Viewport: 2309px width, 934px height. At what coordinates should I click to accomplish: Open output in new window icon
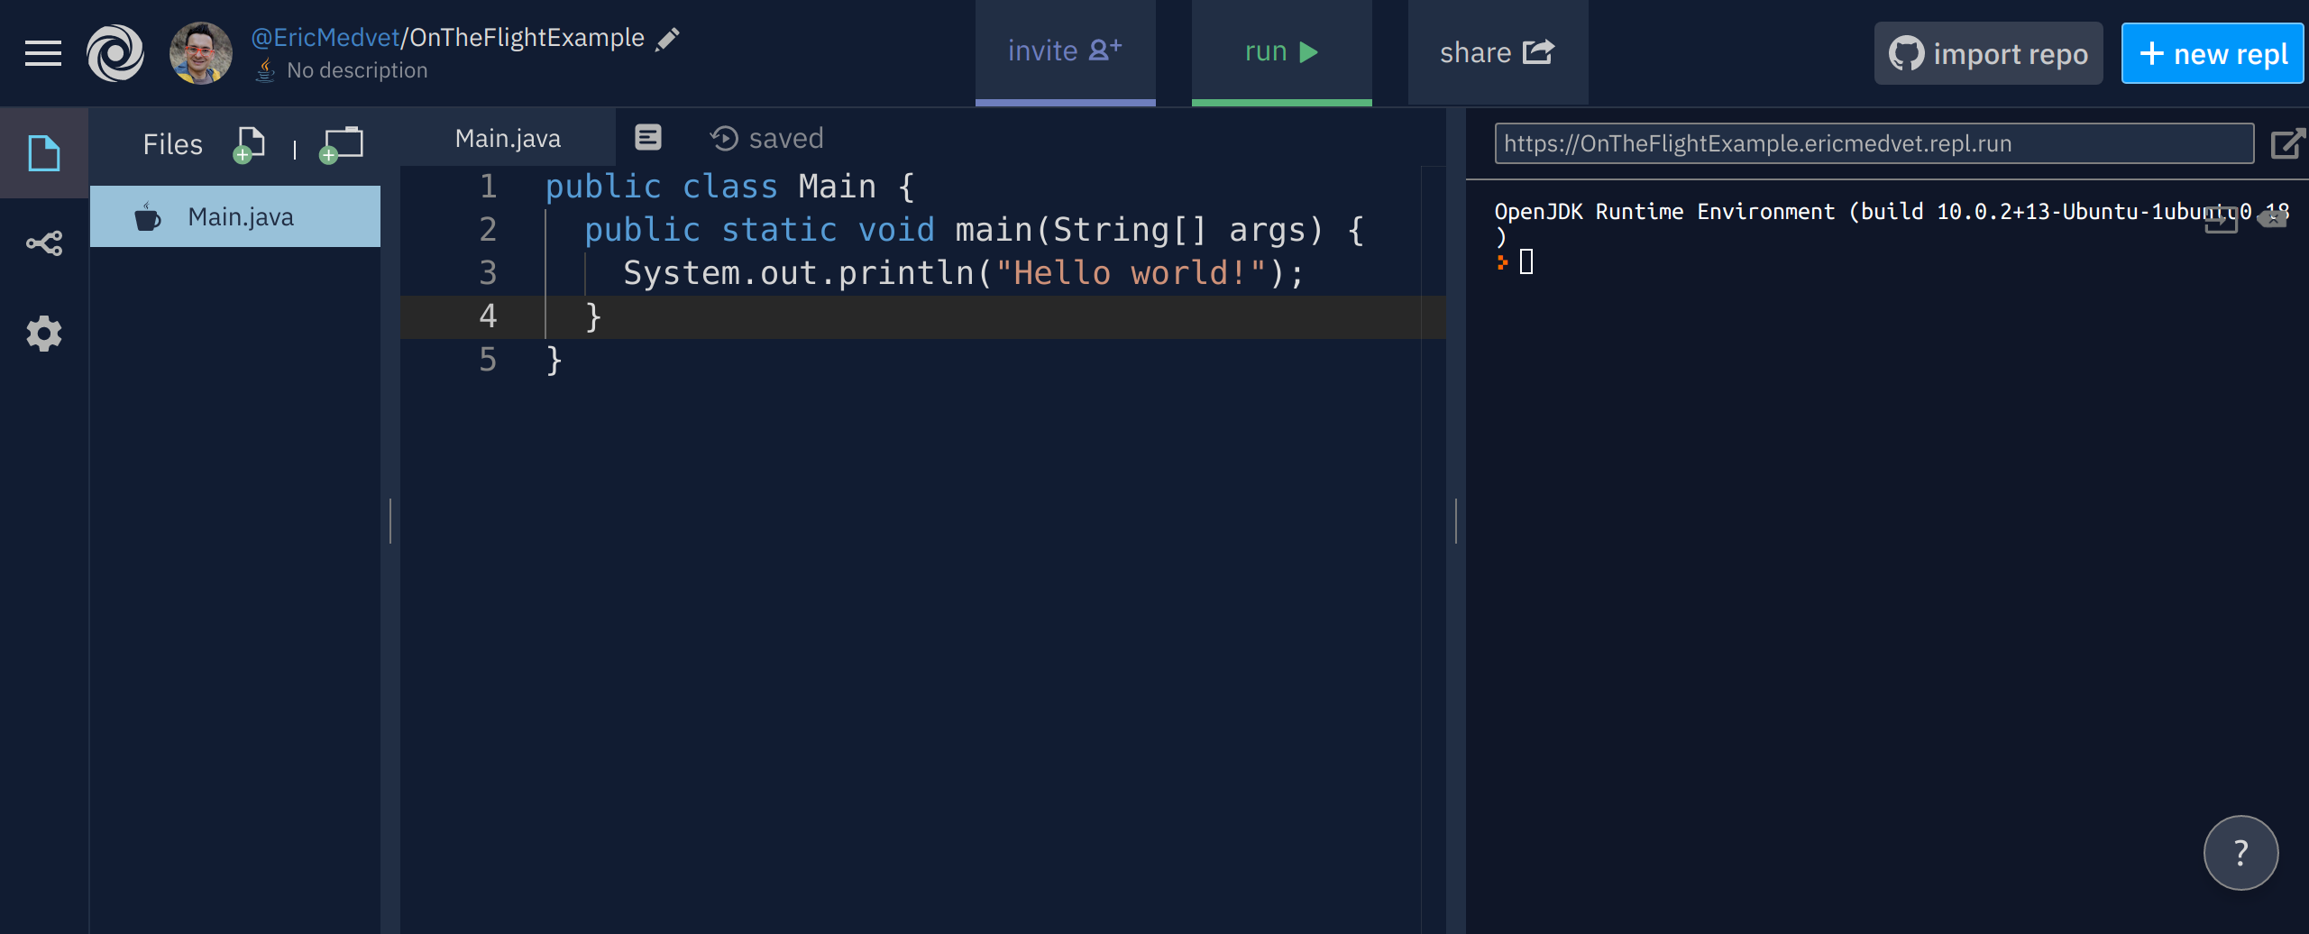2222,221
